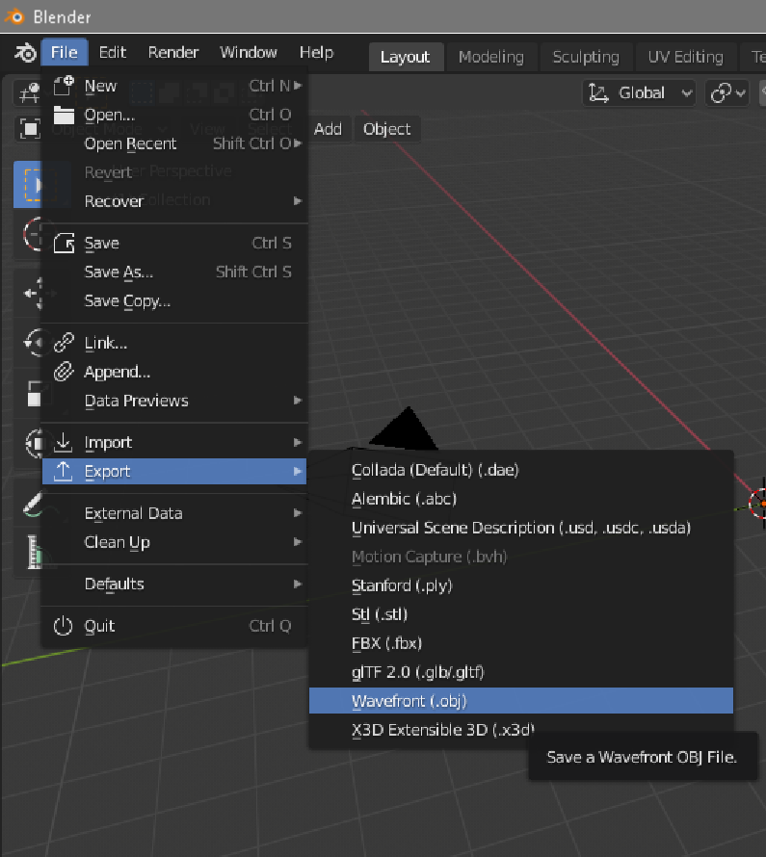The width and height of the screenshot is (766, 857).
Task: Choose the Save entry in the File menu
Action: point(174,243)
